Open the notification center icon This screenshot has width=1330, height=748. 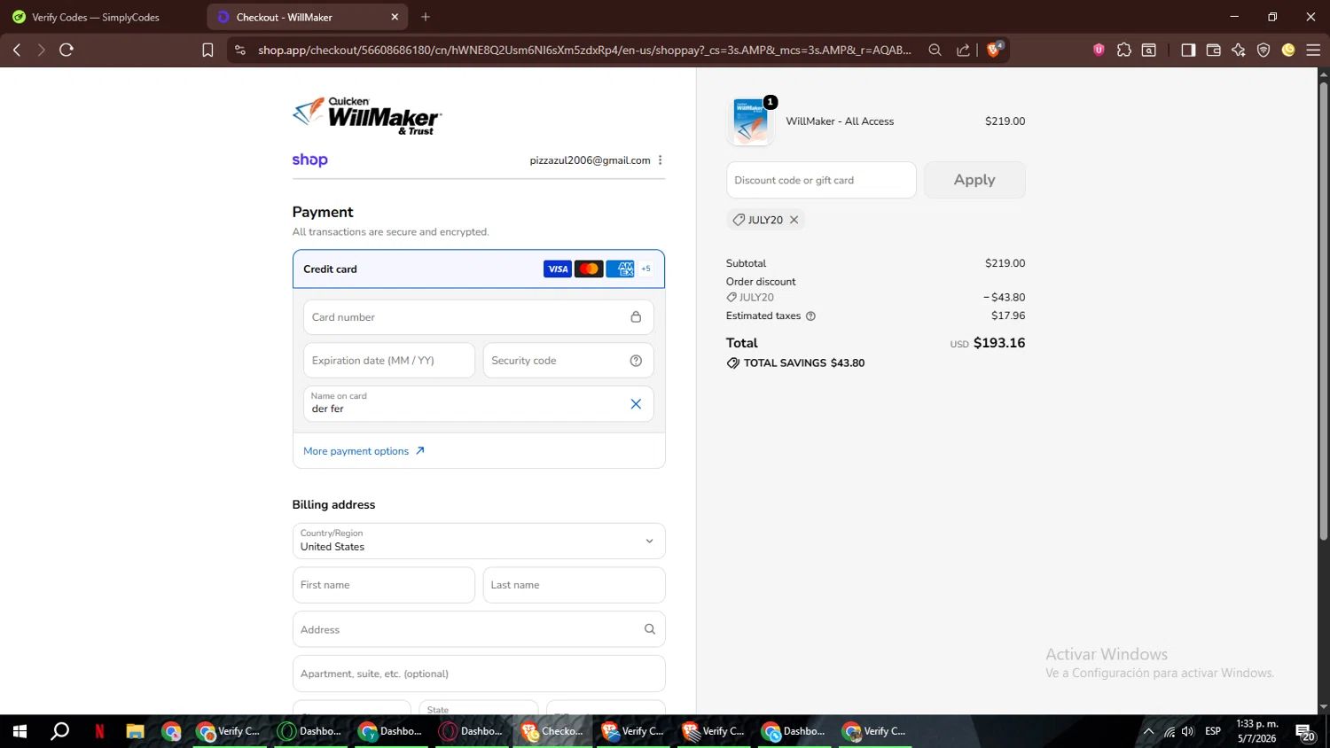(1305, 732)
